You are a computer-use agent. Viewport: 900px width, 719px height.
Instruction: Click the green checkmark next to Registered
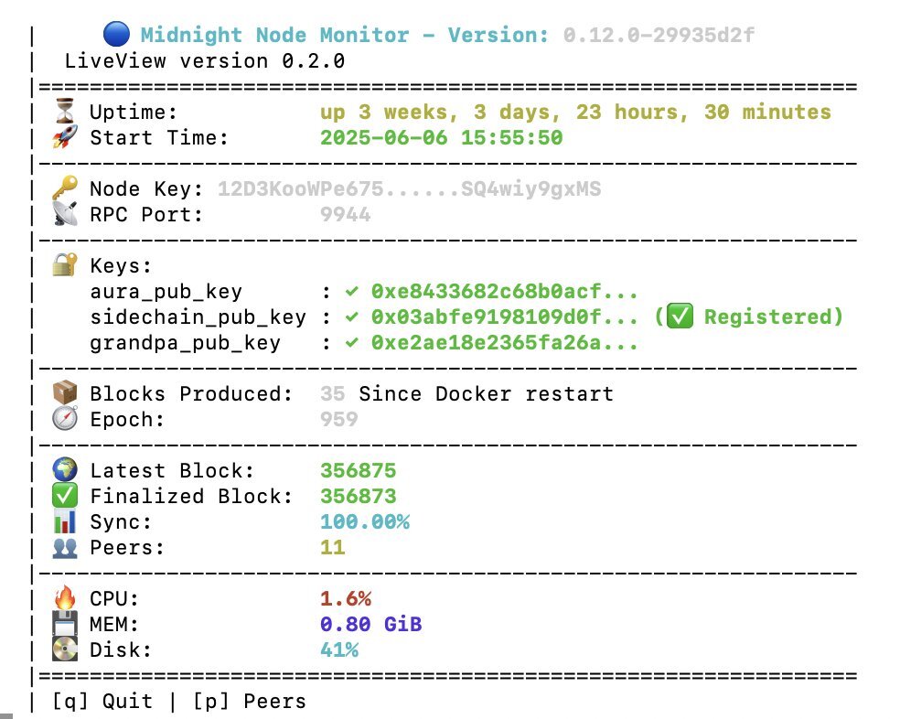[x=681, y=317]
